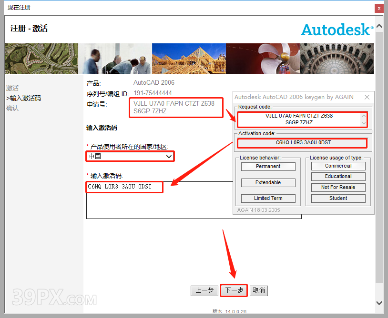
Task: Click 下一步 to proceed with activation
Action: click(234, 290)
